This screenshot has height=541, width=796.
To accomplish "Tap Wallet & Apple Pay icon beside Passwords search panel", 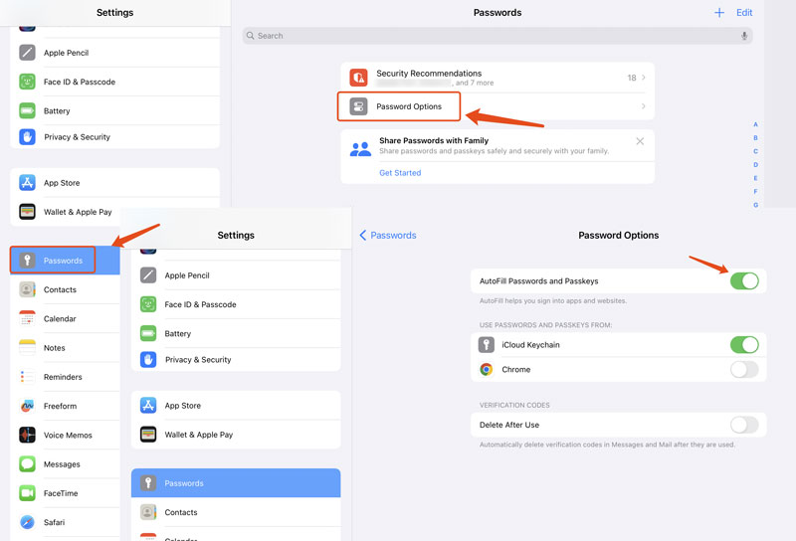I will tap(28, 211).
